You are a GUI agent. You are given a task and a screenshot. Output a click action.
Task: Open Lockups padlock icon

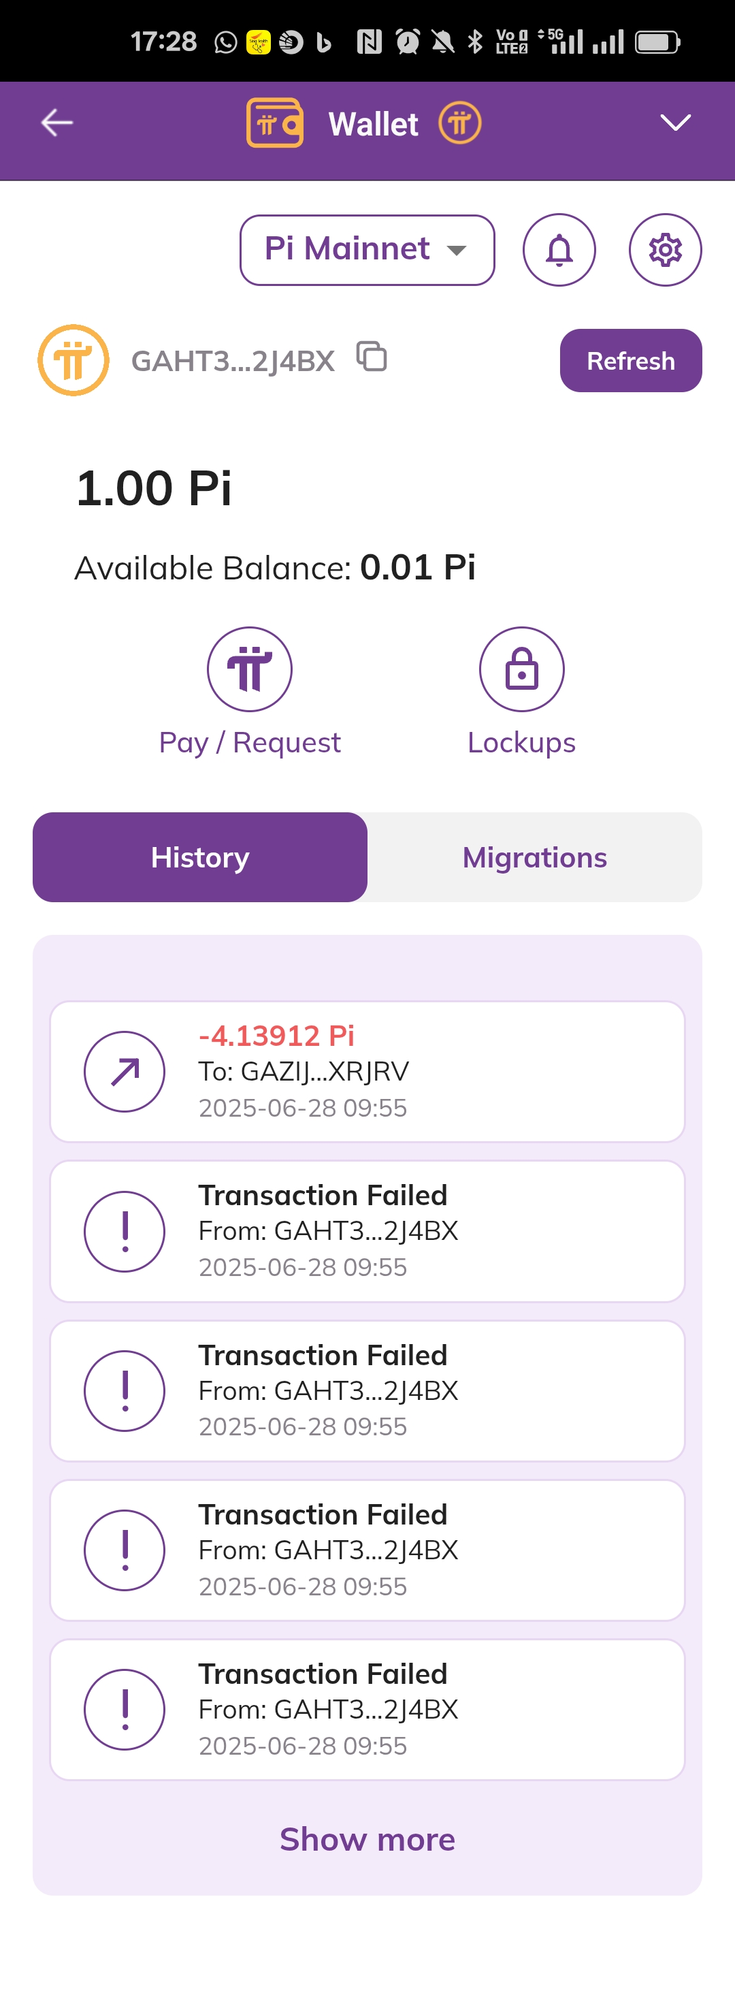point(521,669)
